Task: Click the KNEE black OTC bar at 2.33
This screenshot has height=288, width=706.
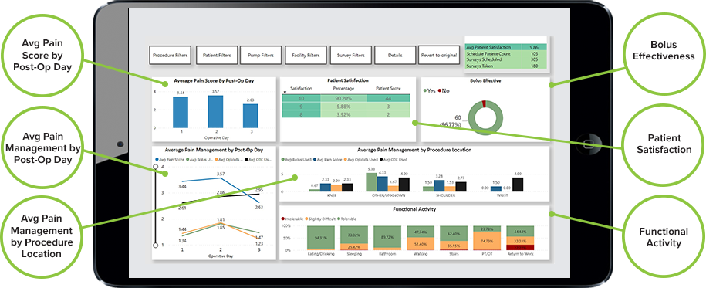Action: tap(347, 188)
